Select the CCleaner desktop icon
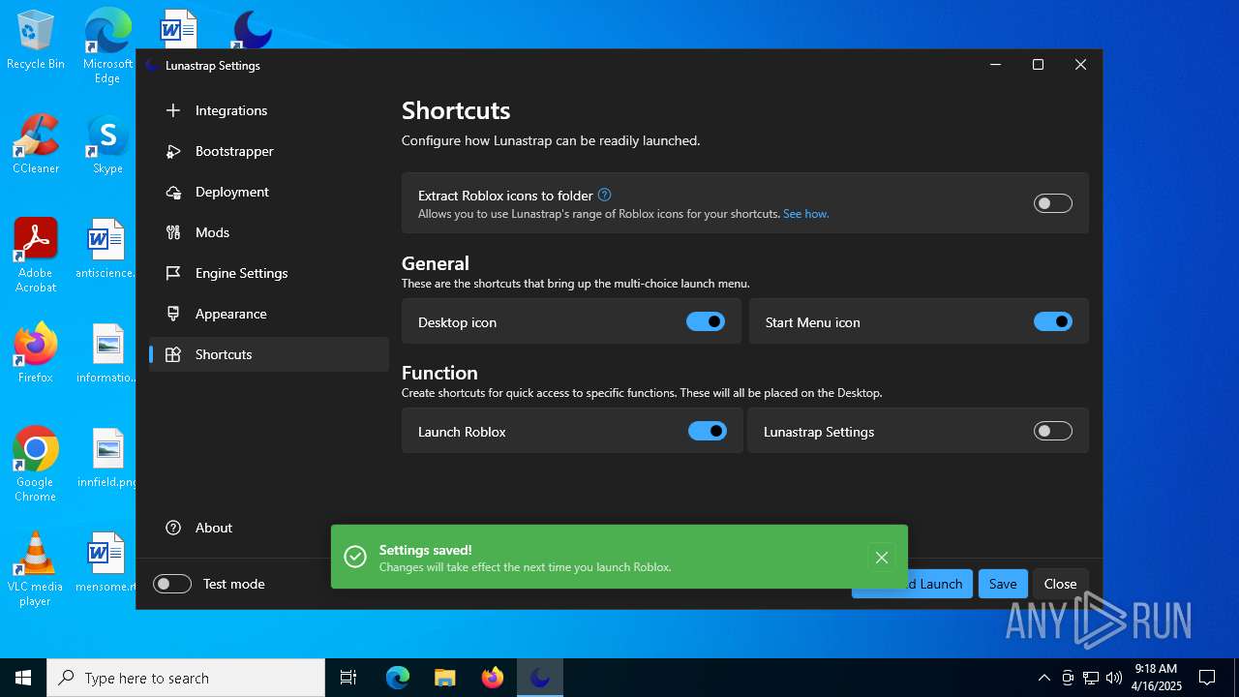 (x=36, y=144)
